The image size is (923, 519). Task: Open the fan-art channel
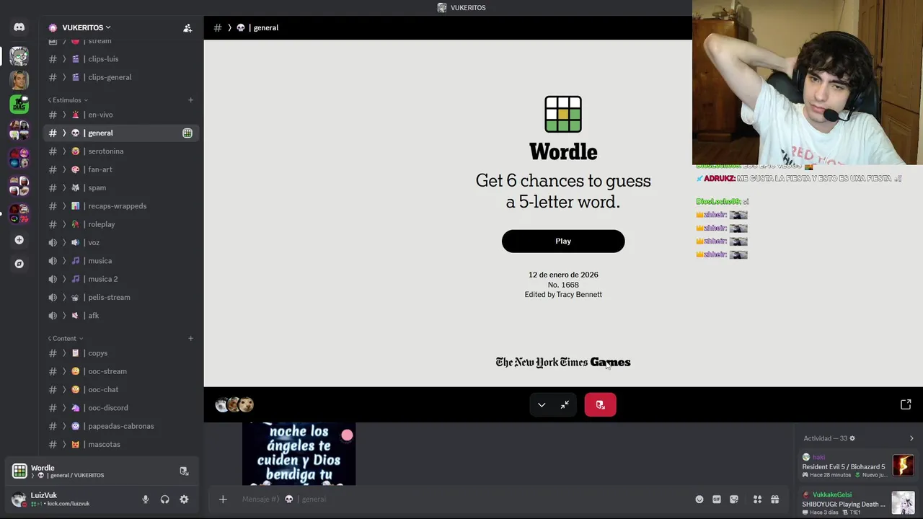120,170
